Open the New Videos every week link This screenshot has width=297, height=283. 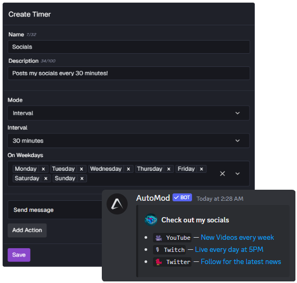[237, 237]
